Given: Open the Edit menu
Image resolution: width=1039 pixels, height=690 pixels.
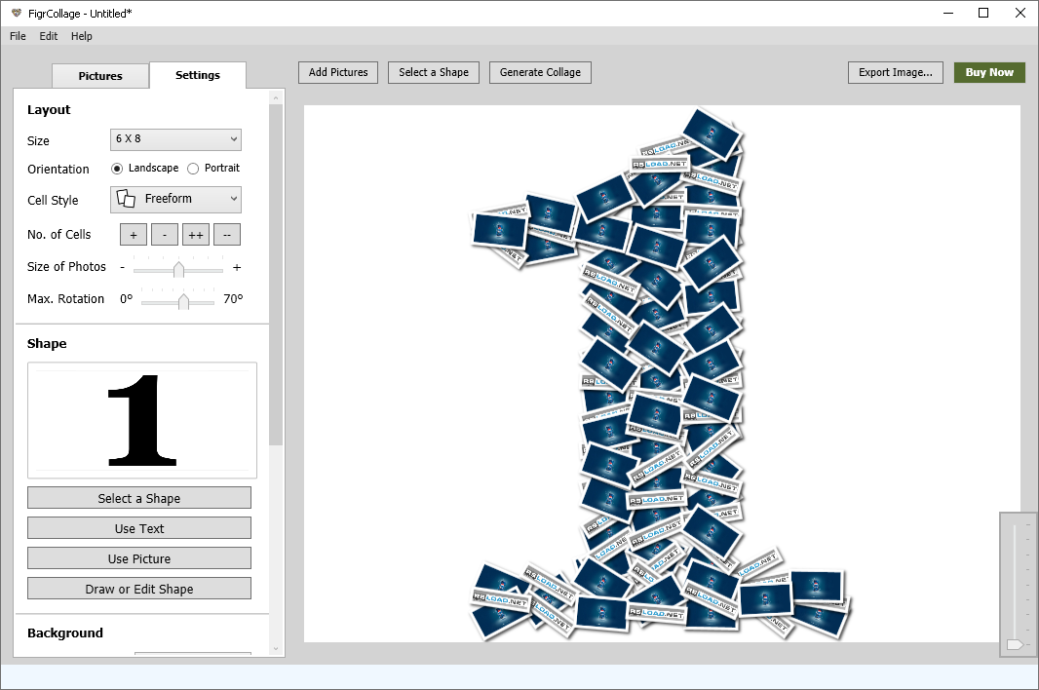Looking at the screenshot, I should click(x=49, y=36).
